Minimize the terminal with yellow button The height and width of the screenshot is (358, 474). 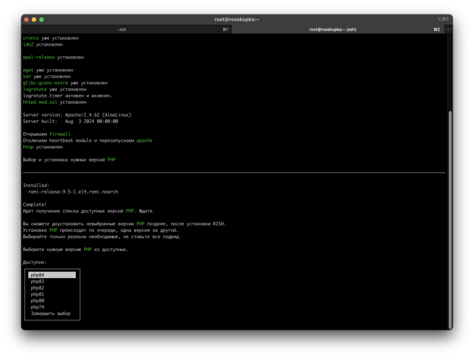[x=34, y=20]
